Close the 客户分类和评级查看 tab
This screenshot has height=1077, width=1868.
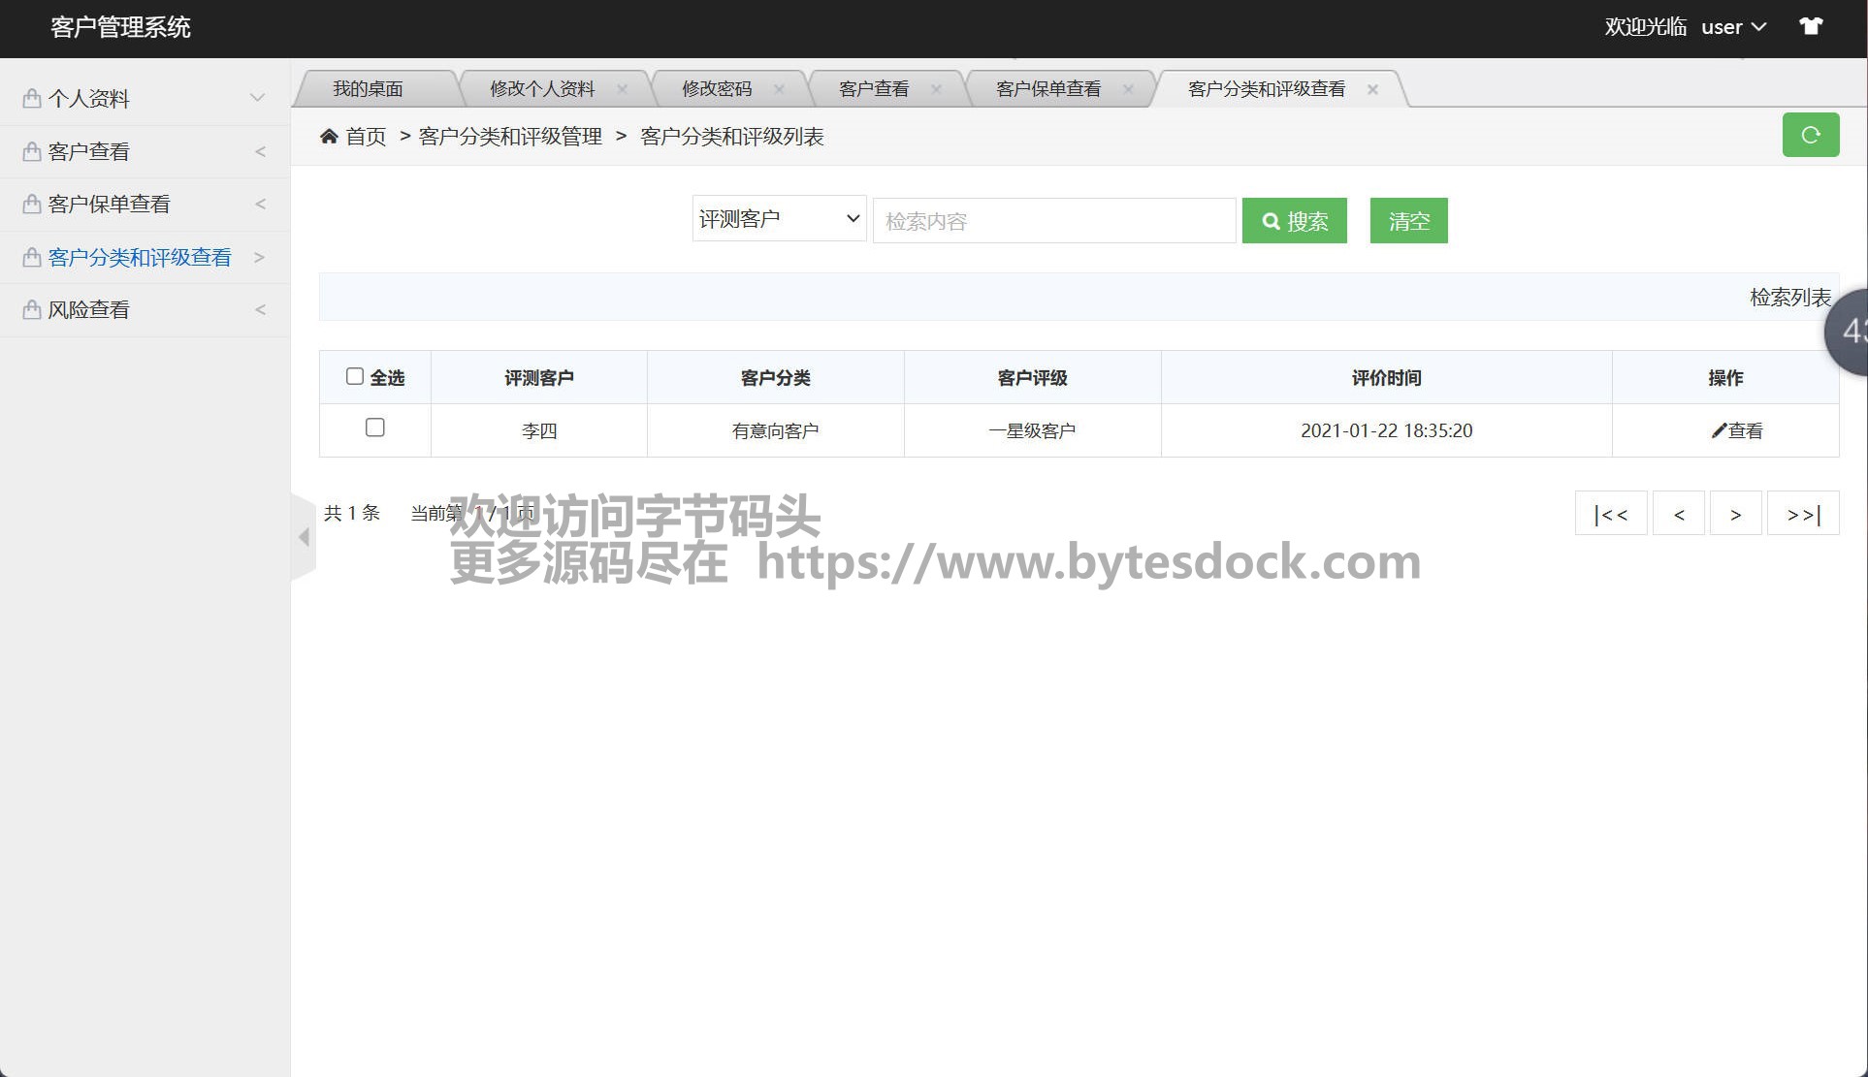click(1372, 89)
